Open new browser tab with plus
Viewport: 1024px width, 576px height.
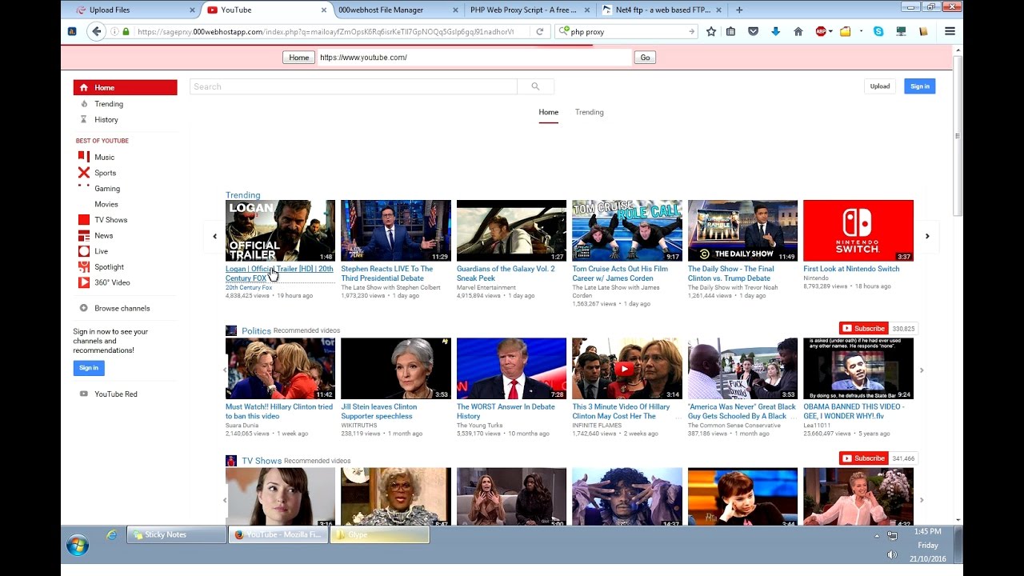pyautogui.click(x=739, y=10)
